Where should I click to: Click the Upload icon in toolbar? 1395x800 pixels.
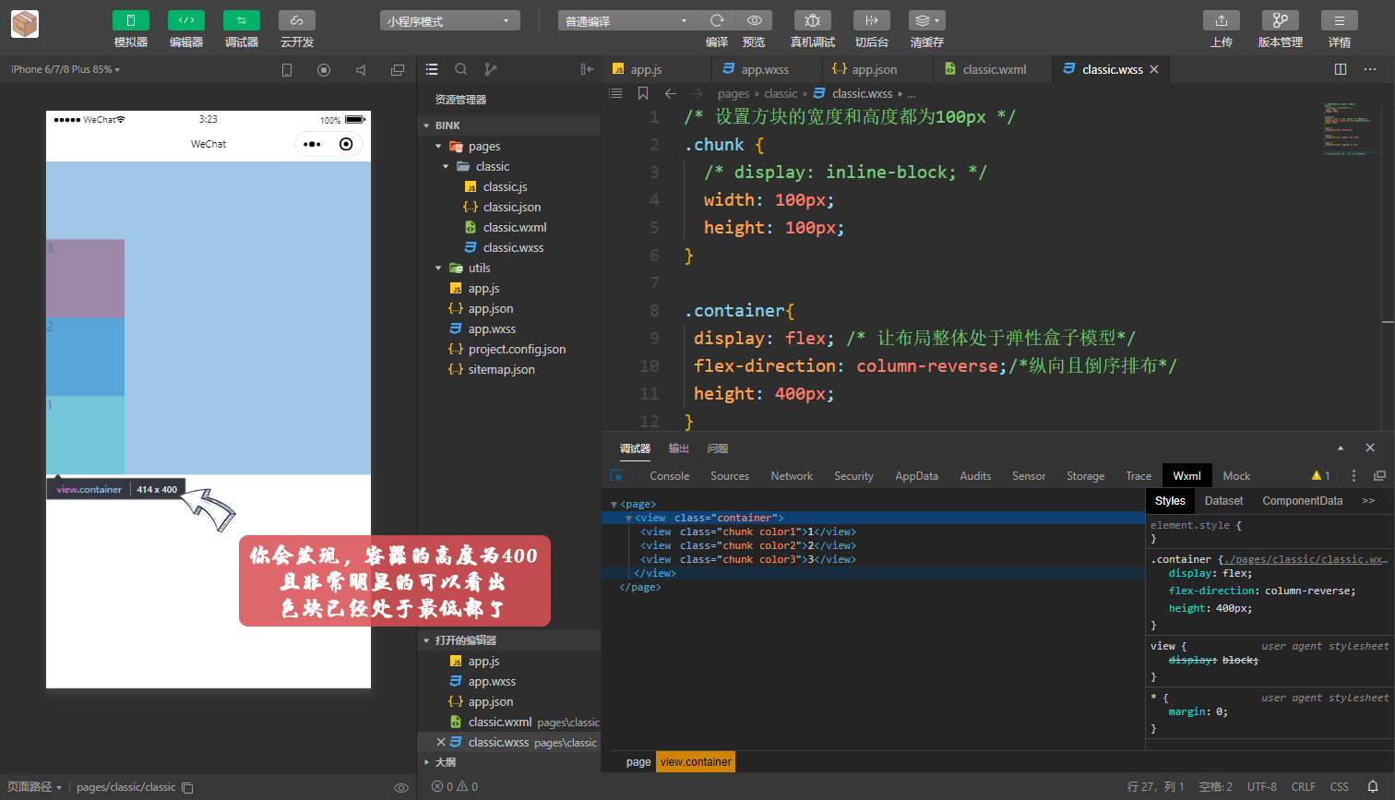[1221, 20]
